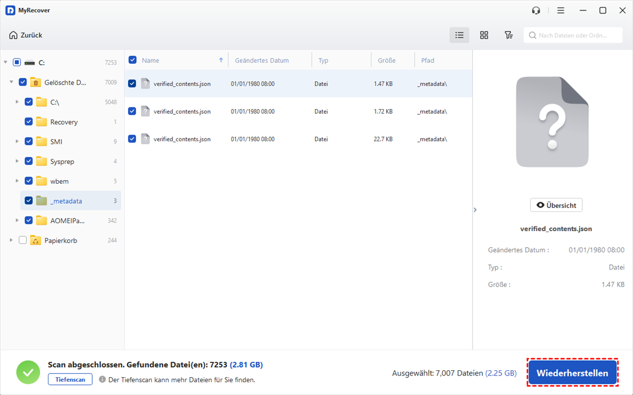Expand the wbem folder node
Viewport: 633px width, 395px height.
pyautogui.click(x=17, y=181)
